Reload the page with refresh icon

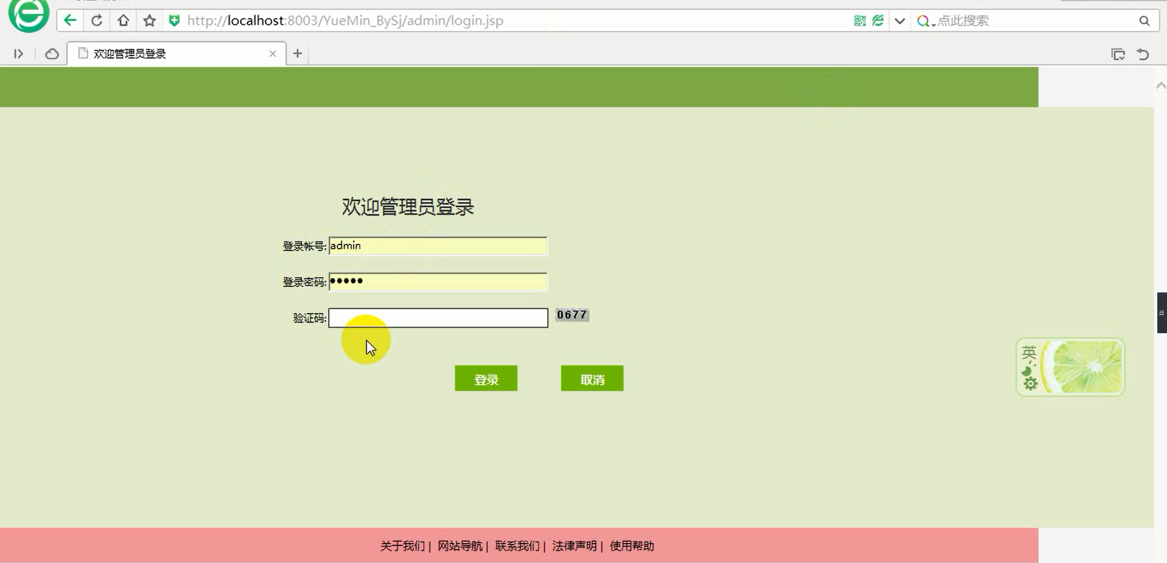[97, 21]
